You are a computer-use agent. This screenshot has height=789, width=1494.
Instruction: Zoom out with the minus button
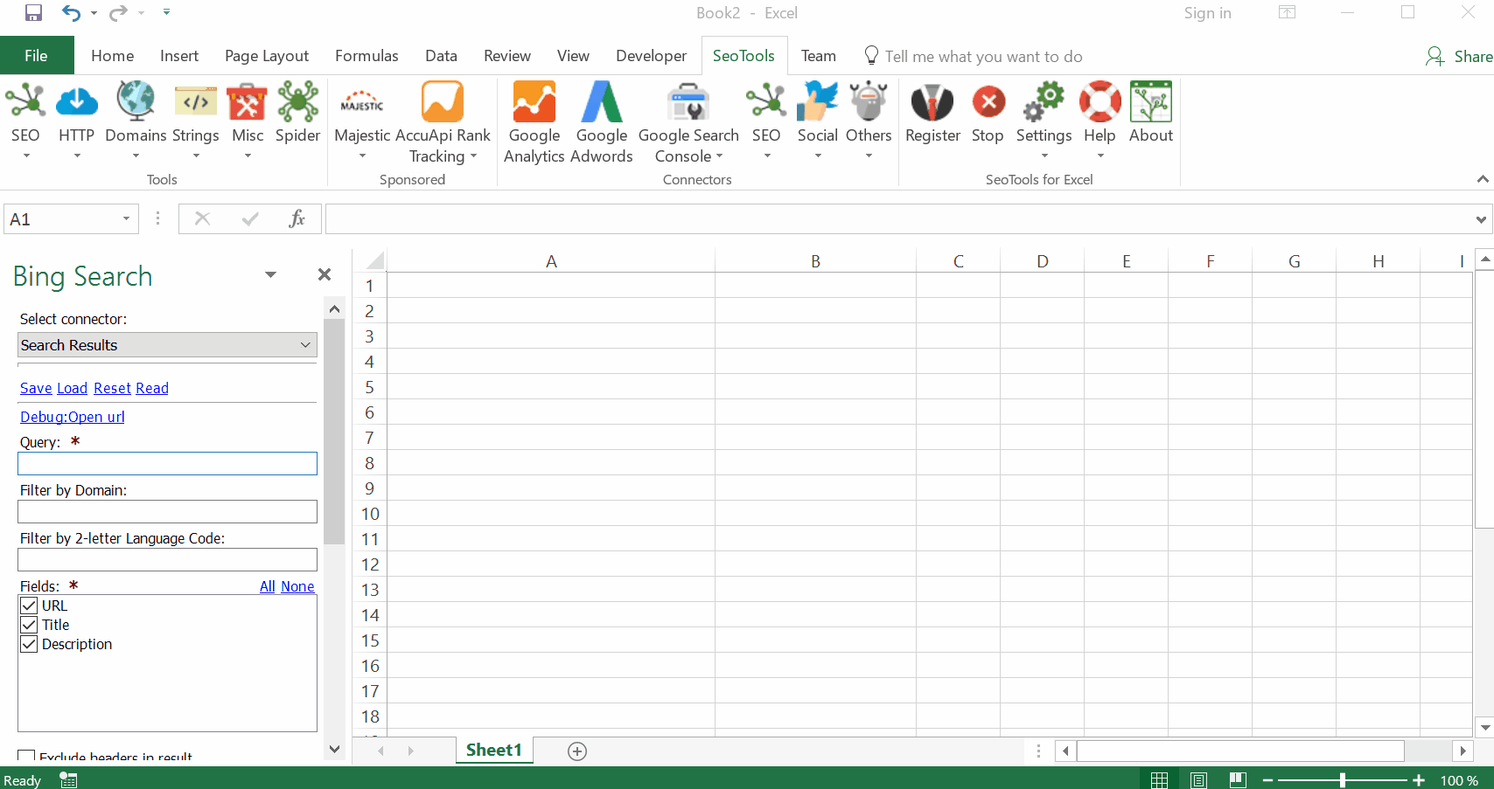pyautogui.click(x=1267, y=780)
